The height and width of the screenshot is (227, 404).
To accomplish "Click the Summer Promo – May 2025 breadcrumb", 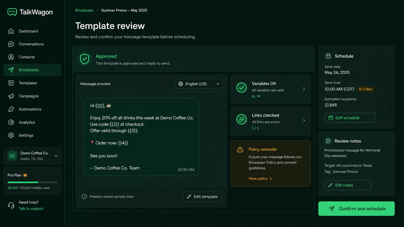I will click(124, 10).
